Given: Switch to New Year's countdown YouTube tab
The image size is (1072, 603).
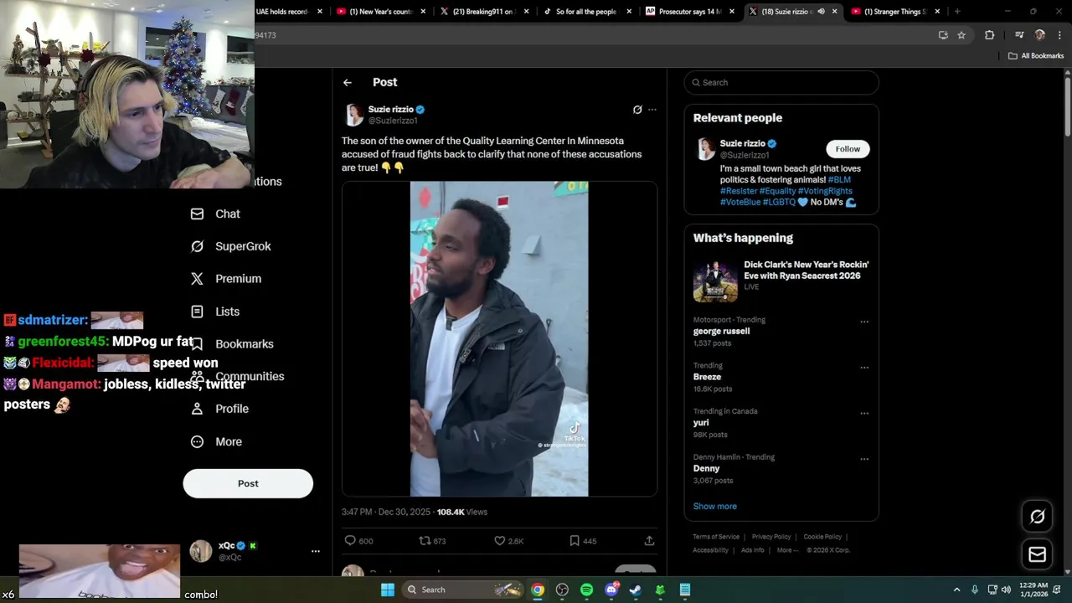Looking at the screenshot, I should point(380,12).
